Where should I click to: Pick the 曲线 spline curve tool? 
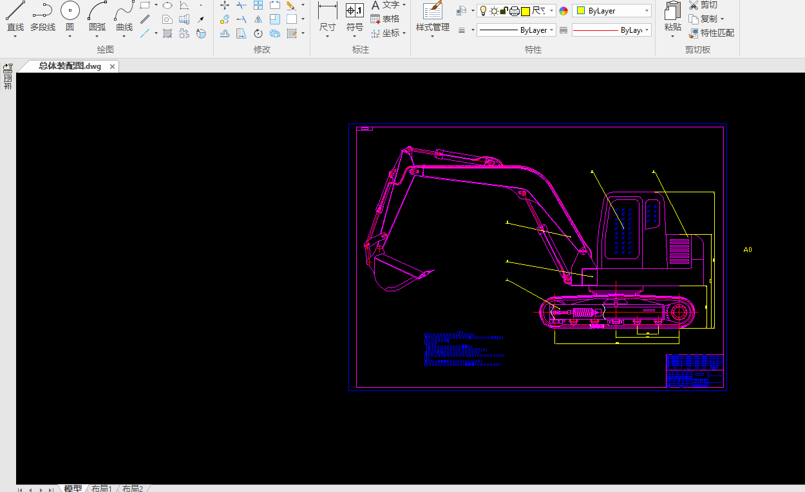(x=124, y=11)
